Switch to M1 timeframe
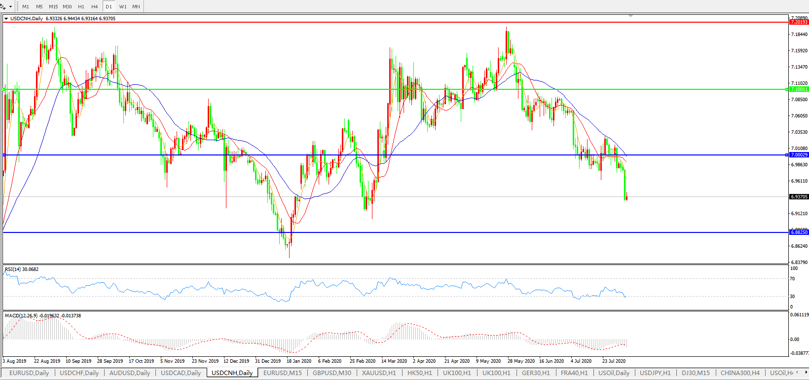 coord(26,7)
